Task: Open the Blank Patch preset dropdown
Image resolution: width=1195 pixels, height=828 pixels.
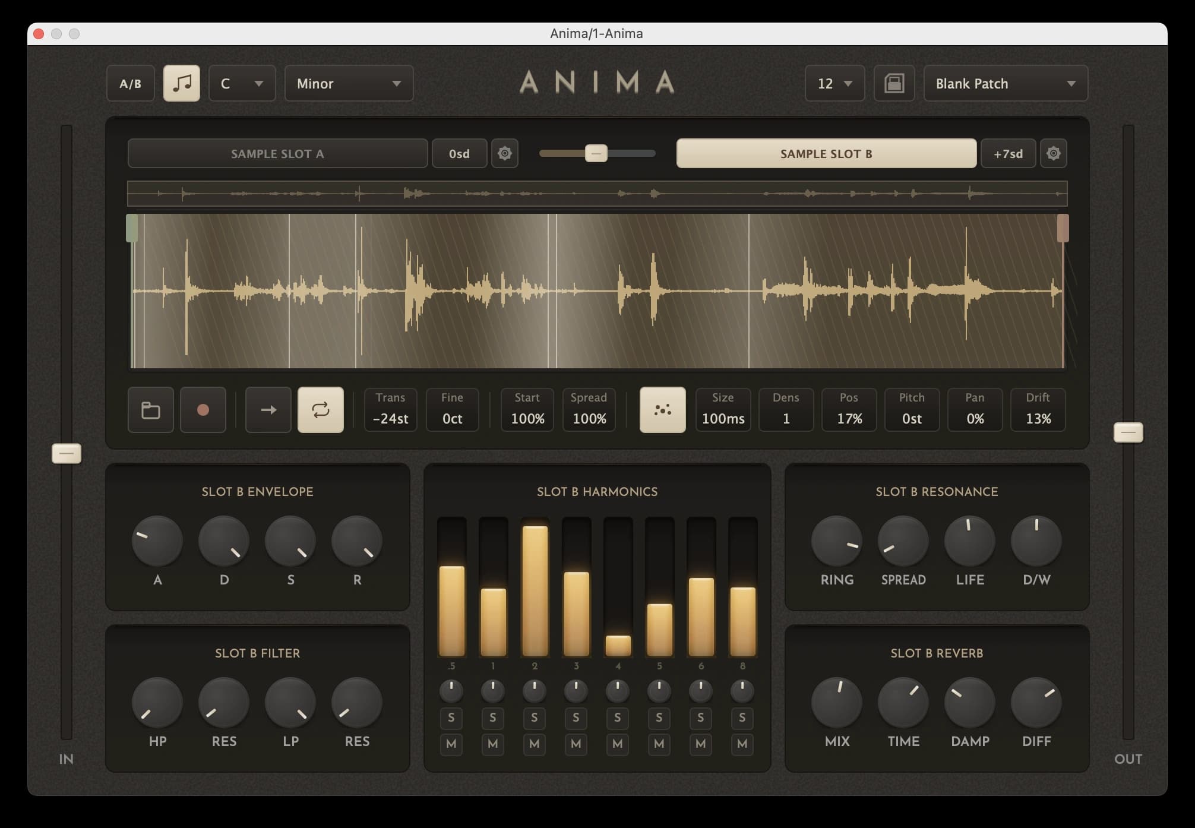Action: (x=1006, y=83)
